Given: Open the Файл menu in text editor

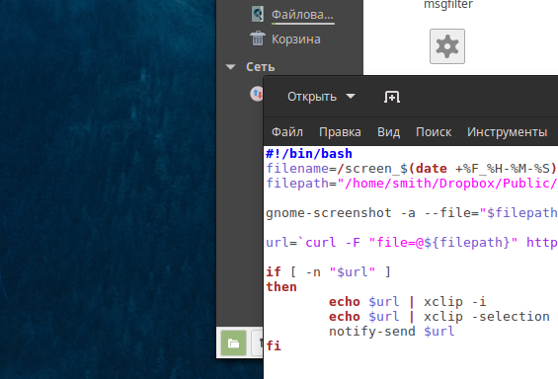Looking at the screenshot, I should point(286,132).
